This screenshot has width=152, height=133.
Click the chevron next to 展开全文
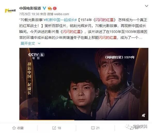tap(39, 43)
